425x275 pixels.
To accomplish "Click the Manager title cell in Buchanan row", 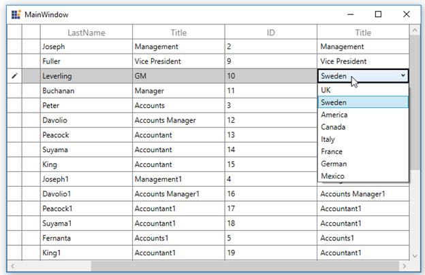I will click(178, 91).
